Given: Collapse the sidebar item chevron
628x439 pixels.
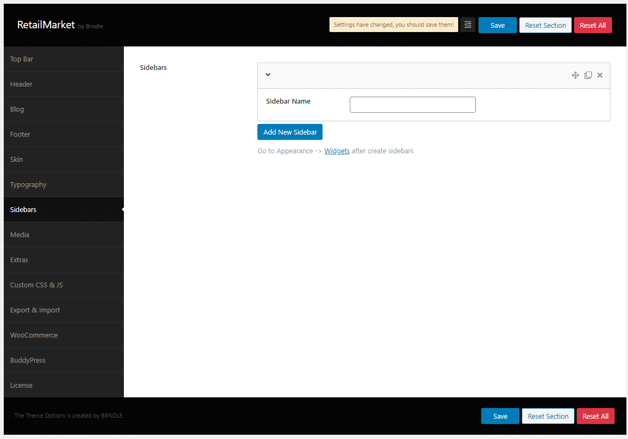Looking at the screenshot, I should (x=268, y=75).
